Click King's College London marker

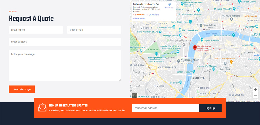click(201, 25)
